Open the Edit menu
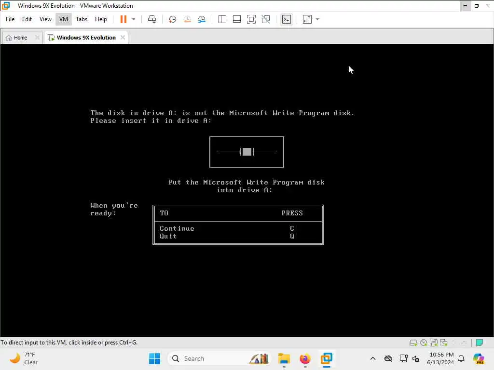494x370 pixels. [x=27, y=19]
